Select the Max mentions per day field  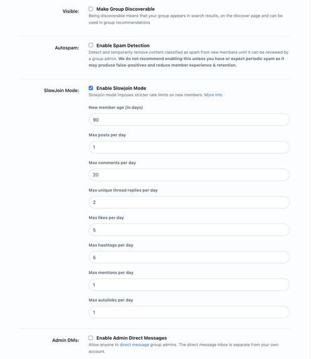[189, 285]
